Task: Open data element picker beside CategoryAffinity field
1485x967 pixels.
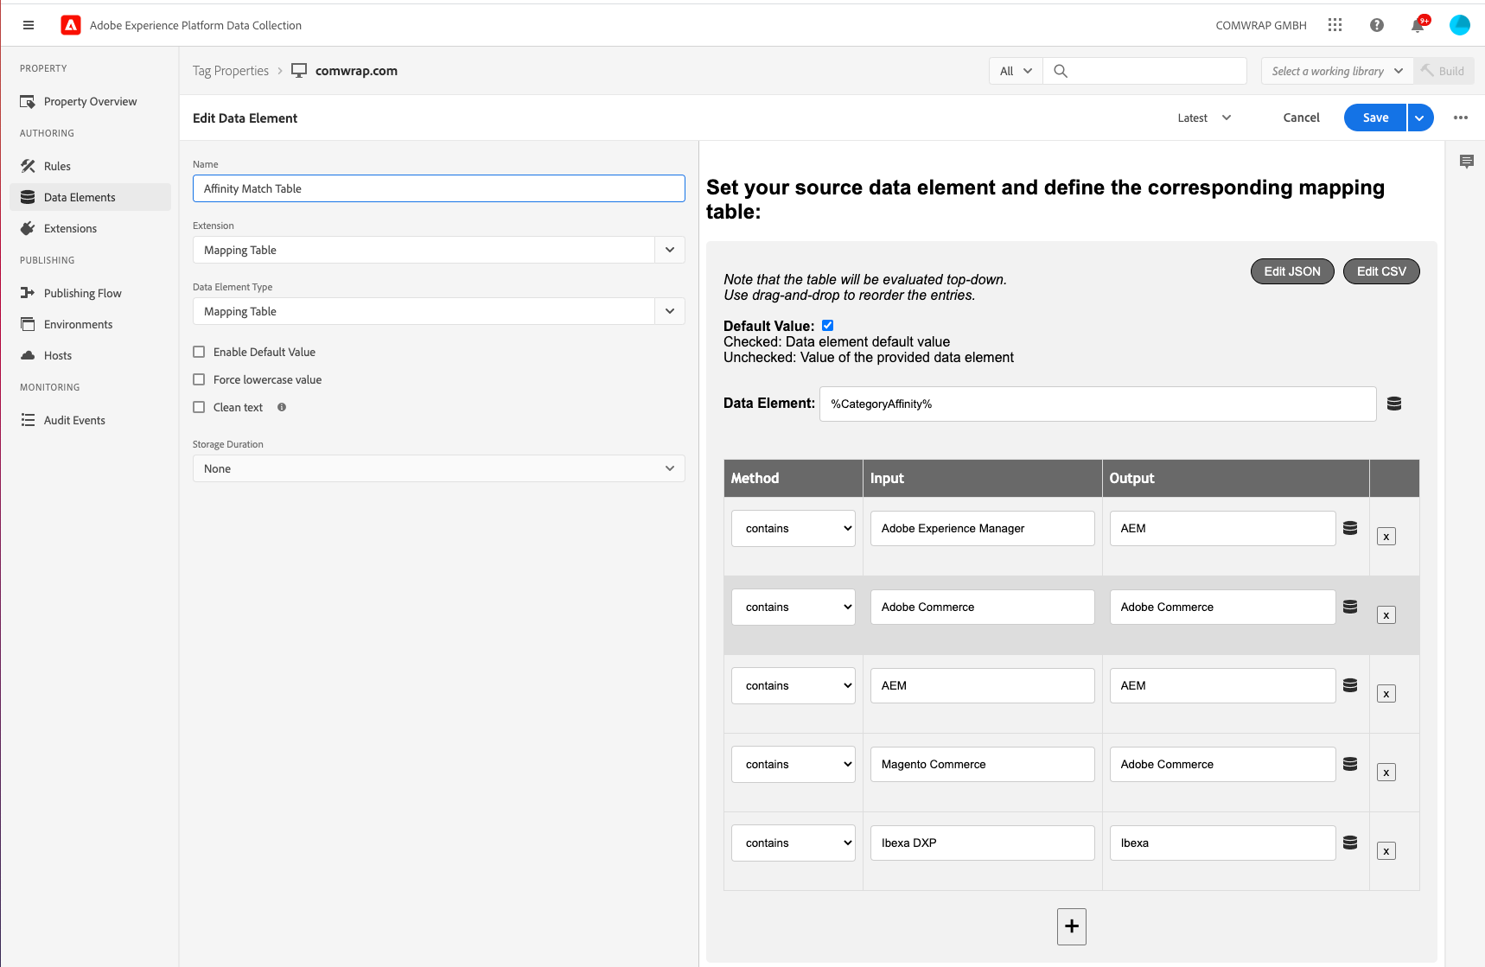Action: pos(1394,404)
